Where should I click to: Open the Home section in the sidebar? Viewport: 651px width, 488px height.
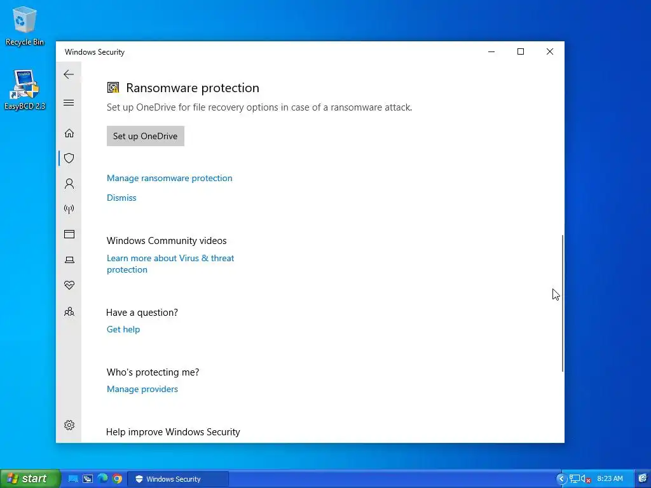[x=69, y=133]
